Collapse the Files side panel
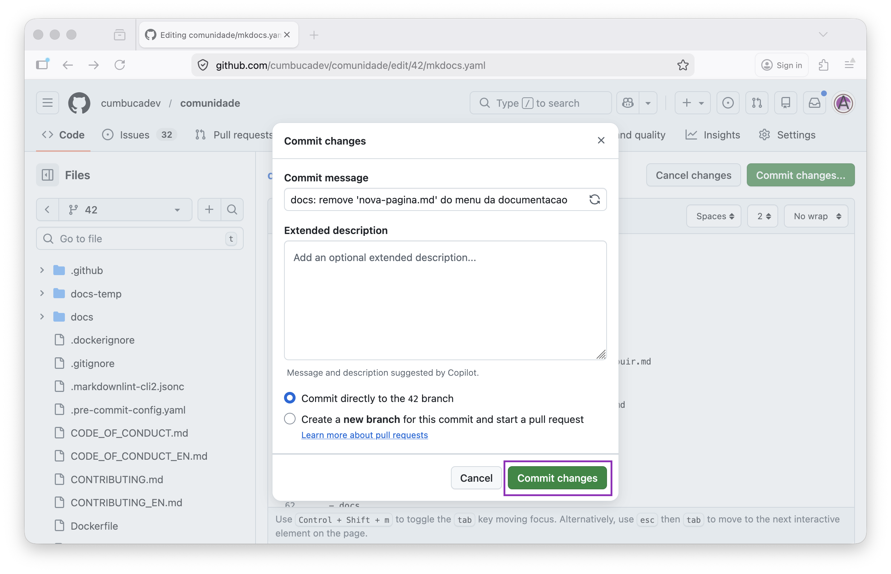The image size is (891, 574). click(47, 175)
